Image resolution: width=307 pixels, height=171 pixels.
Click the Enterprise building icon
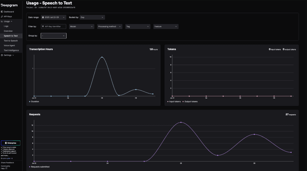click(x=6, y=143)
